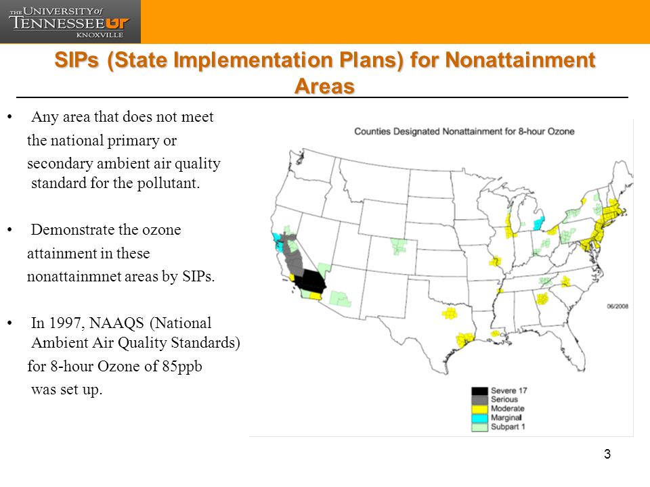Viewport: 650px width, 487px height.
Task: Click the cyan 'Marginal' legend swatch
Action: 479,418
